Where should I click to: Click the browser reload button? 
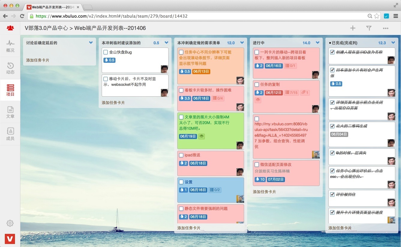[22, 16]
